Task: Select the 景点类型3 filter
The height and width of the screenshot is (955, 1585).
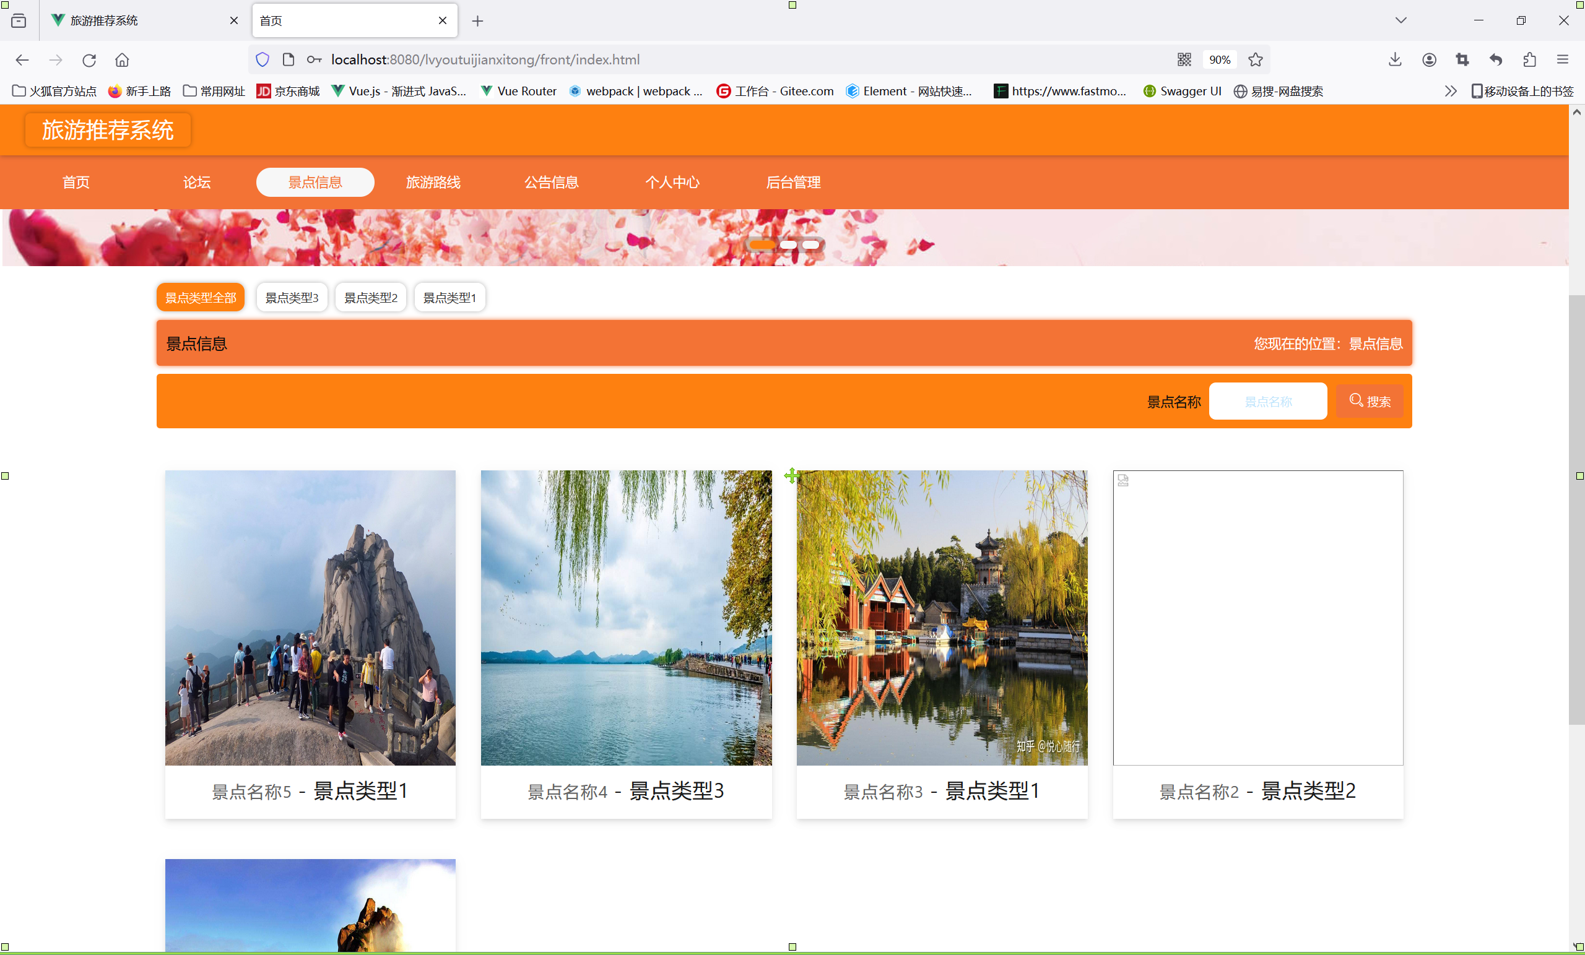Action: pyautogui.click(x=292, y=298)
